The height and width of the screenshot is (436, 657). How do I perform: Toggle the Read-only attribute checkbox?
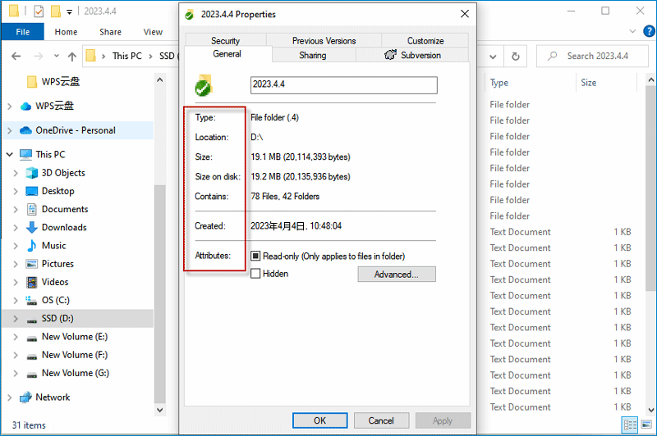click(255, 256)
